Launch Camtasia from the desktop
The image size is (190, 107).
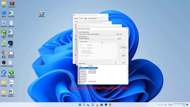[x=4, y=34]
